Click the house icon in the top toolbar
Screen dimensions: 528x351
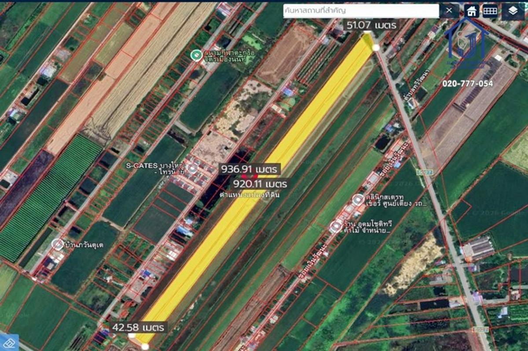pyautogui.click(x=472, y=11)
